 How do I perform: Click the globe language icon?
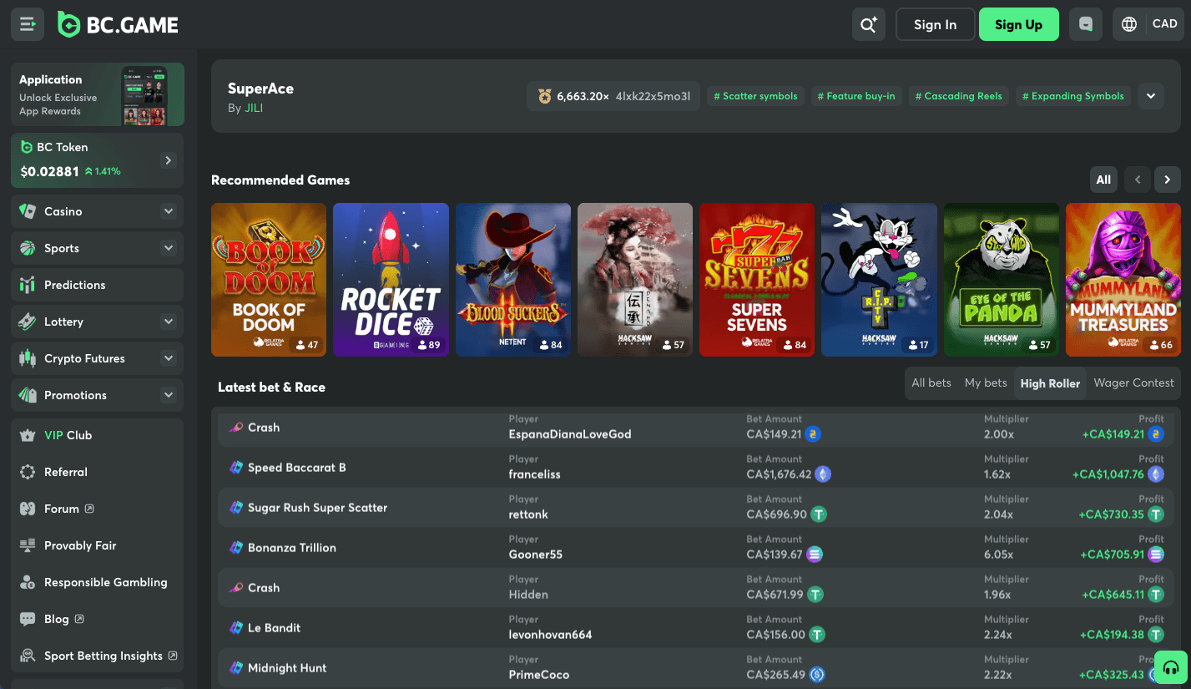(1129, 24)
